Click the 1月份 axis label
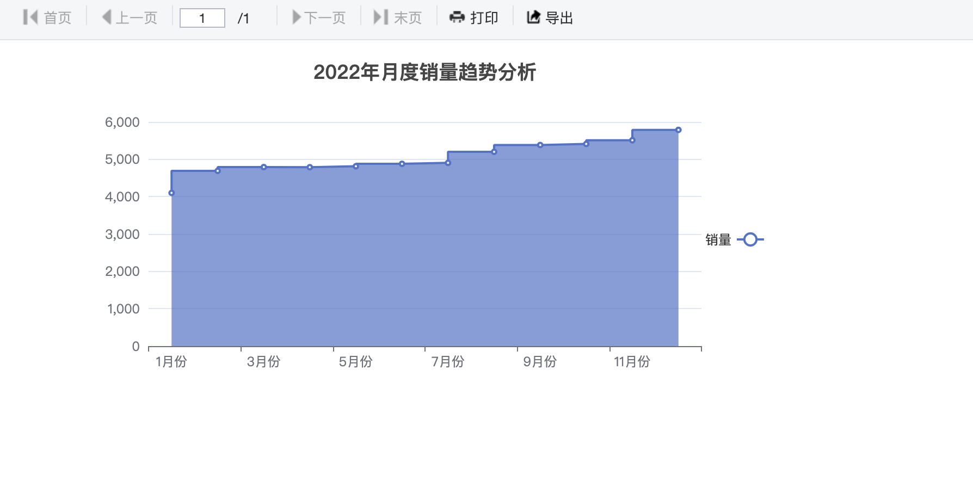This screenshot has width=973, height=493. click(x=171, y=362)
